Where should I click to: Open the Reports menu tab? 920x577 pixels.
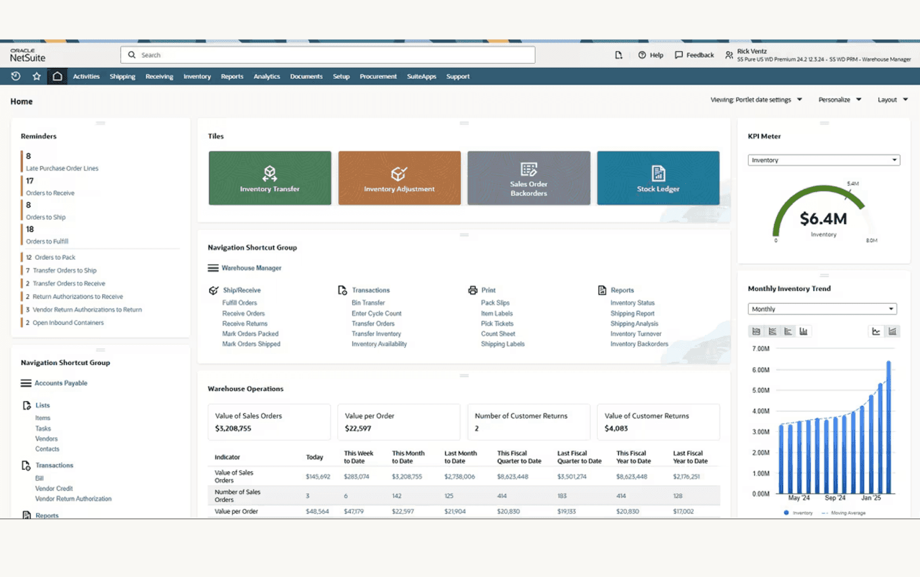232,76
